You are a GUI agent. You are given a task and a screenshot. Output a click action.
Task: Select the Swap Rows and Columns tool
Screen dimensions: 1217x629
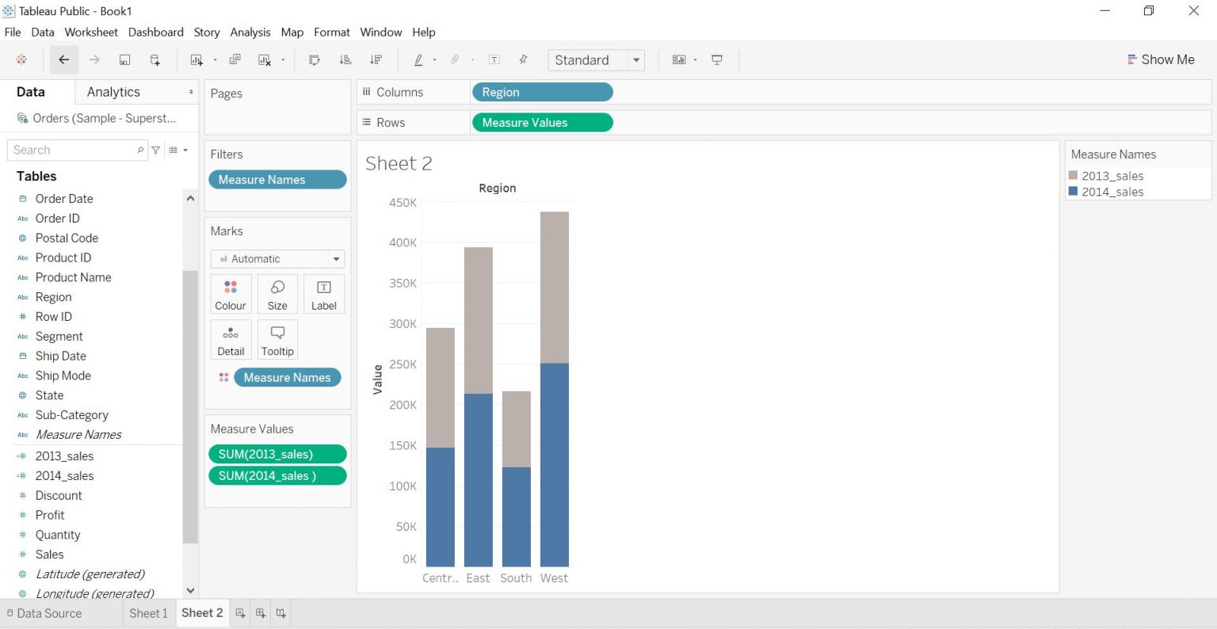click(x=315, y=59)
